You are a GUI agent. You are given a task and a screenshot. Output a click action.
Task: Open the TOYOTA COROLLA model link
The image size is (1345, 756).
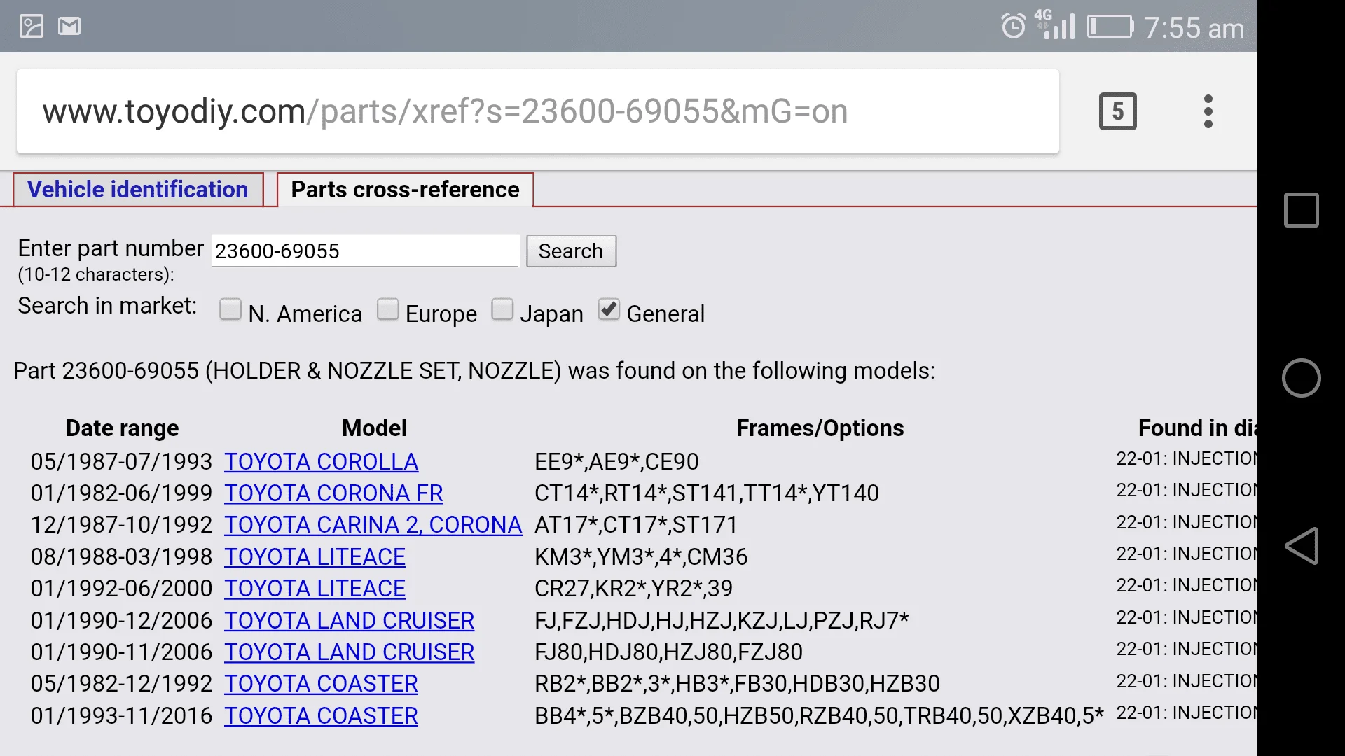[x=321, y=462]
